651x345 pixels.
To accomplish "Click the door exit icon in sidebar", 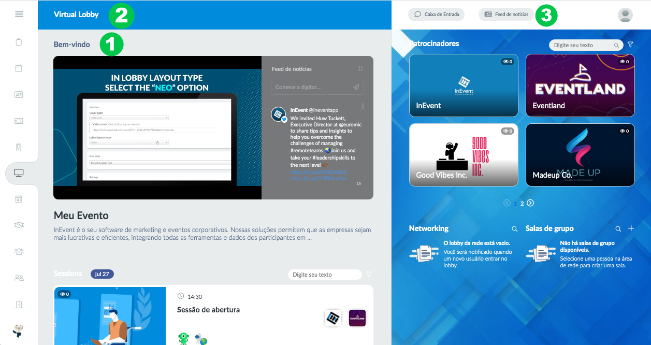I will [x=19, y=304].
